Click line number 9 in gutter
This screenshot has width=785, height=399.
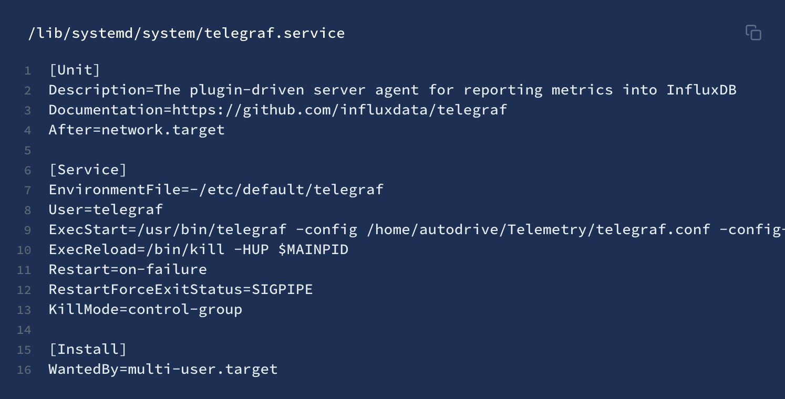[27, 230]
